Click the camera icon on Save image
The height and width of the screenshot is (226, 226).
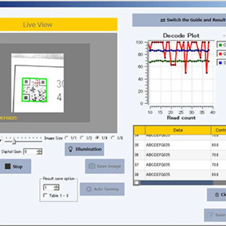pyautogui.click(x=91, y=166)
